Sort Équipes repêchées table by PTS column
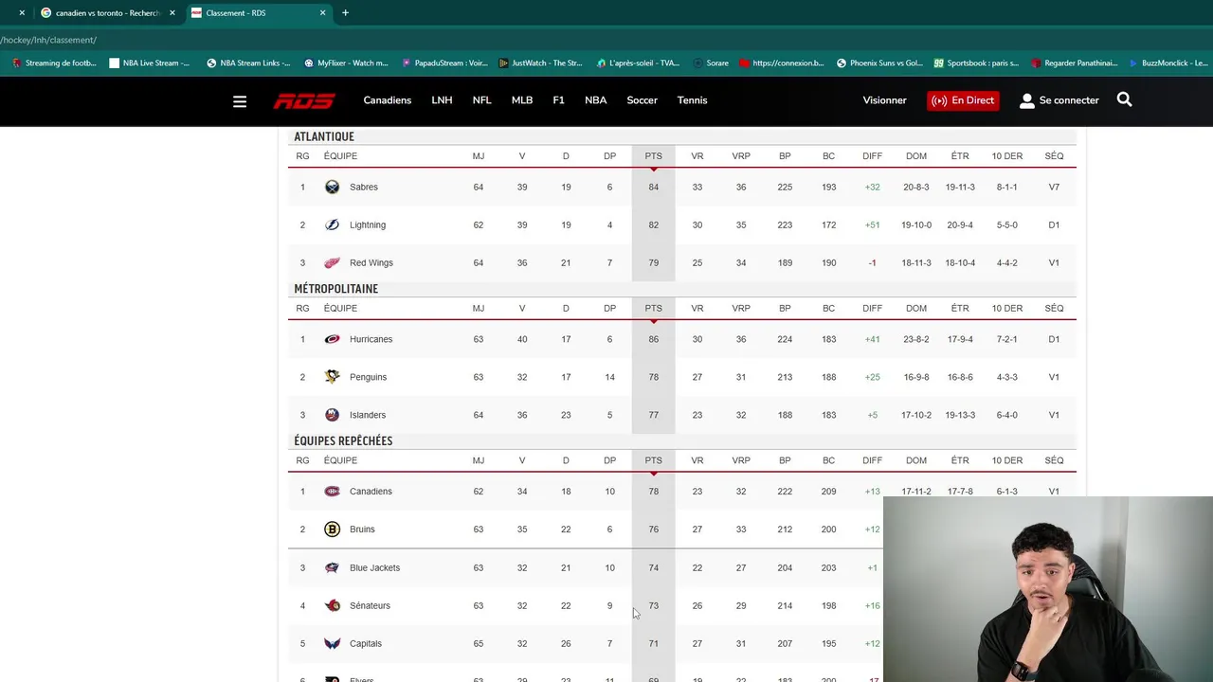Screen dimensions: 1213x682 [653, 460]
